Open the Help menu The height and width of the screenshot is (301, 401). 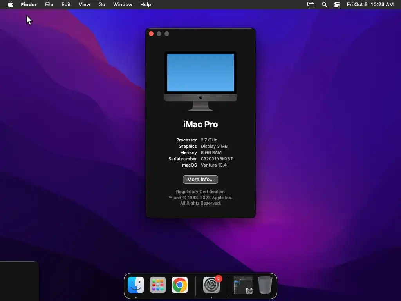pos(146,5)
